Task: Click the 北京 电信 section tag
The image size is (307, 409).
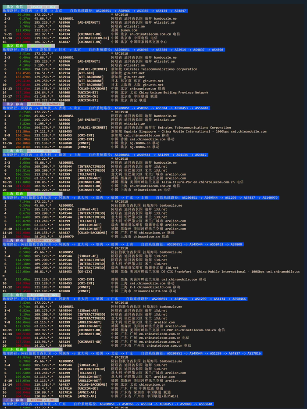Action: [x=14, y=7]
